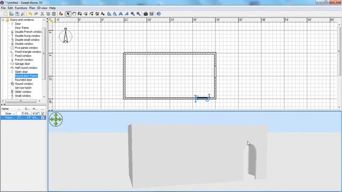Select Small window in catalog
Viewport: 342px width, 192px height.
tap(23, 96)
